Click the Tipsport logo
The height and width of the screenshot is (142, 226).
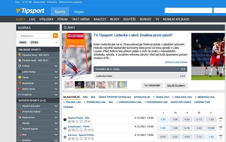[30, 11]
